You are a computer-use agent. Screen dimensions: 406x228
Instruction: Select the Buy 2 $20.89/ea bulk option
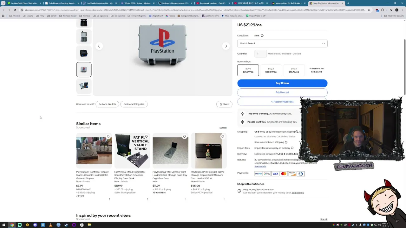click(x=271, y=70)
